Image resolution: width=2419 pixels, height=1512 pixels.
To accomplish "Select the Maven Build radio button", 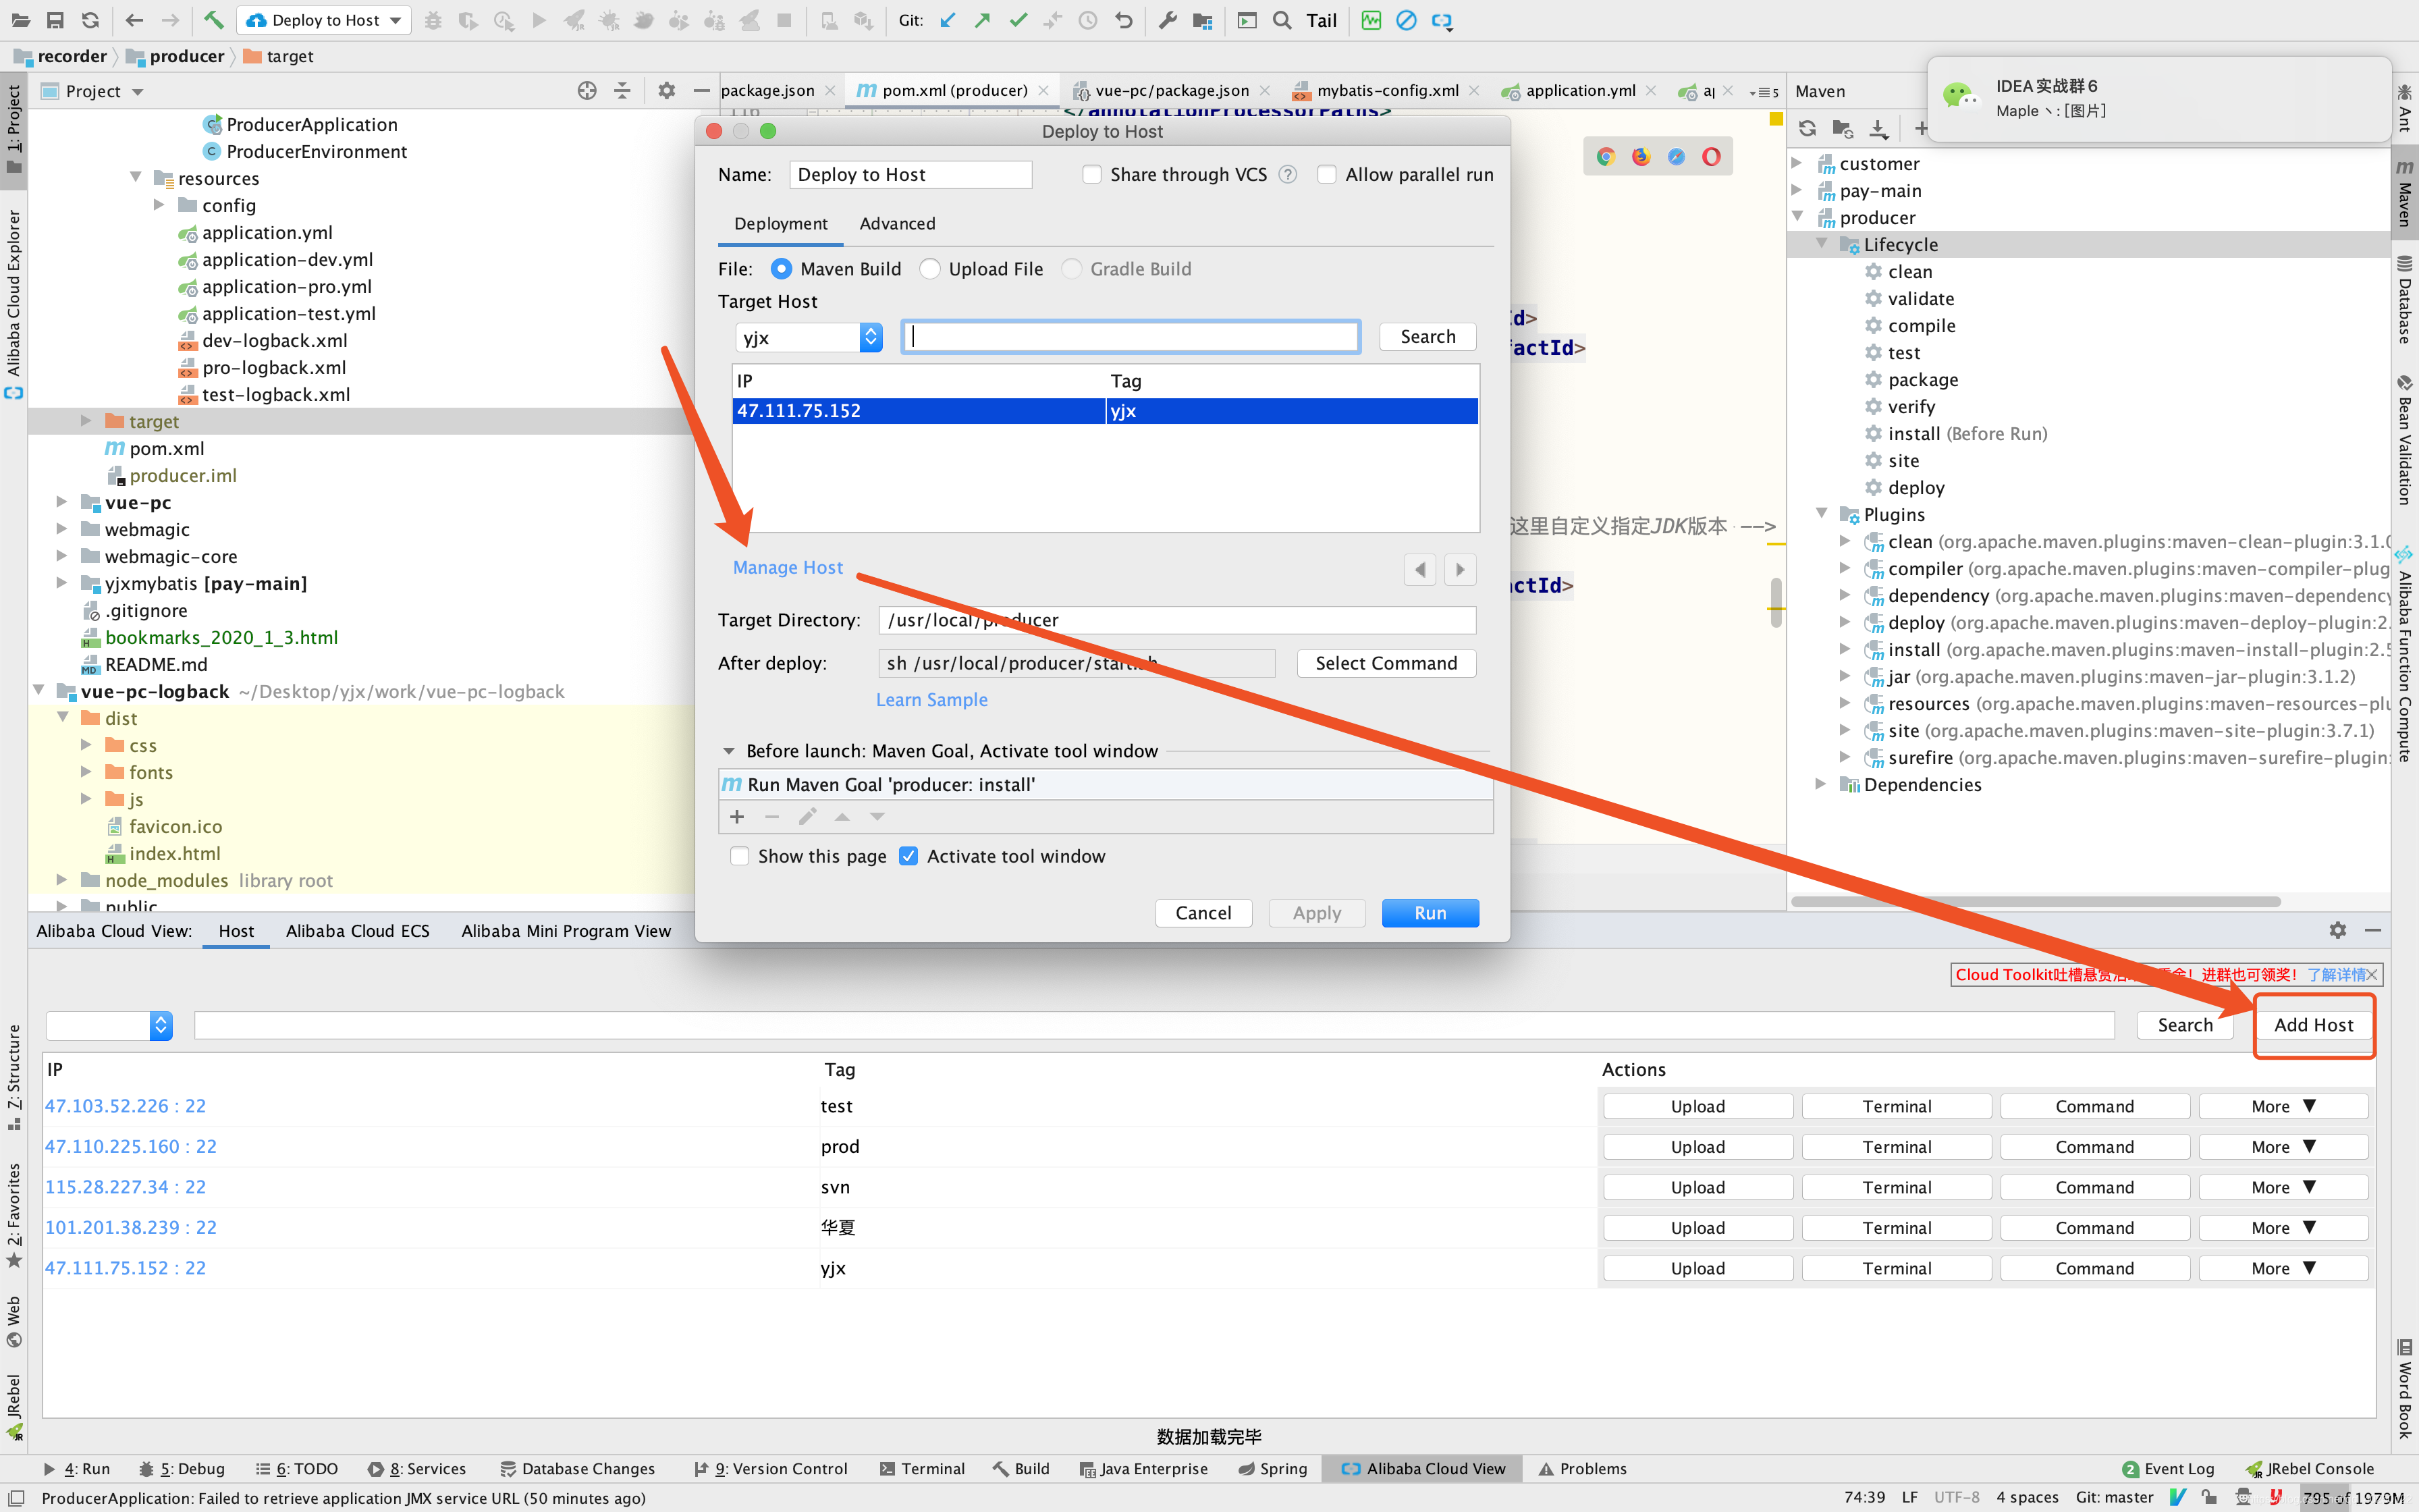I will [x=781, y=269].
